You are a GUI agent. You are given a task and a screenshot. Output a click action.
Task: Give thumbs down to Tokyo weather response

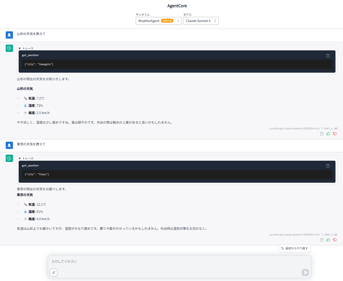[335, 240]
